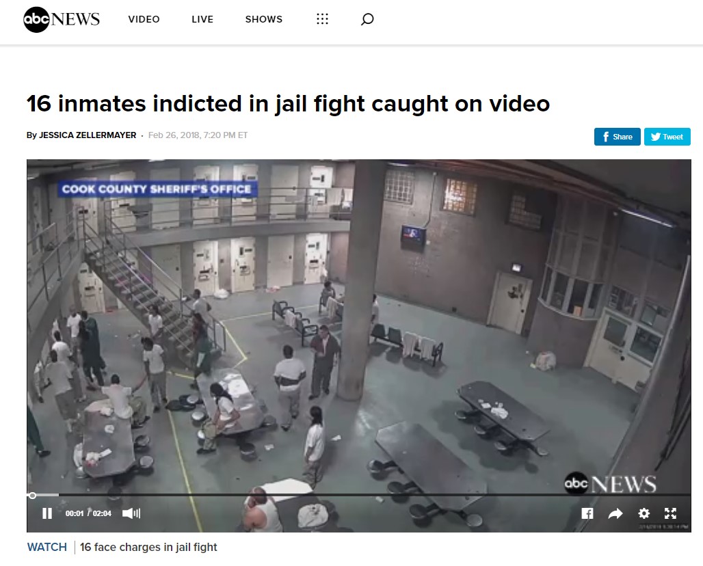Click the video progress bar handle
Image resolution: width=703 pixels, height=566 pixels.
click(x=32, y=495)
